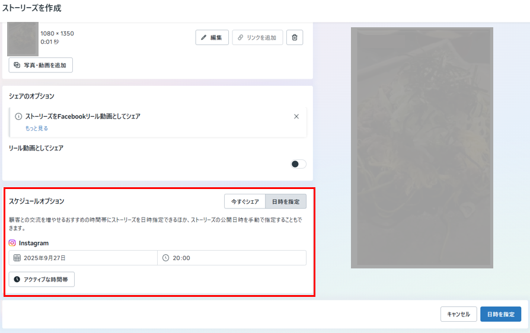
Task: Click the clock icon in the 20:00 field
Action: tap(166, 258)
